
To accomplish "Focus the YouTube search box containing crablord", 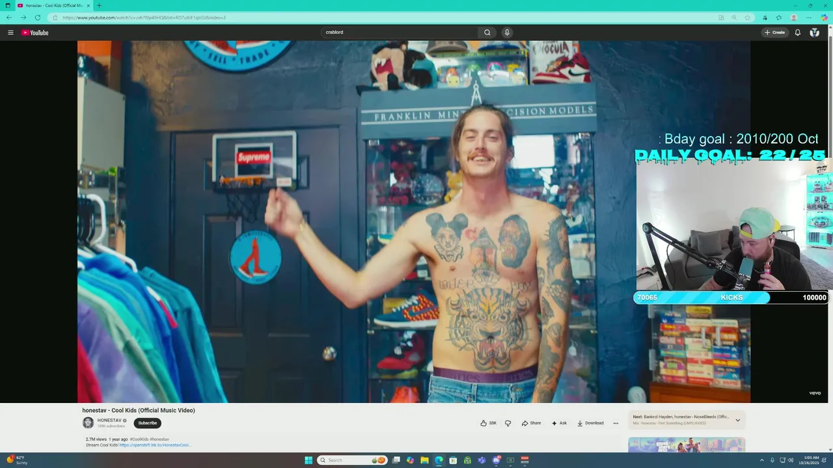I will 400,32.
